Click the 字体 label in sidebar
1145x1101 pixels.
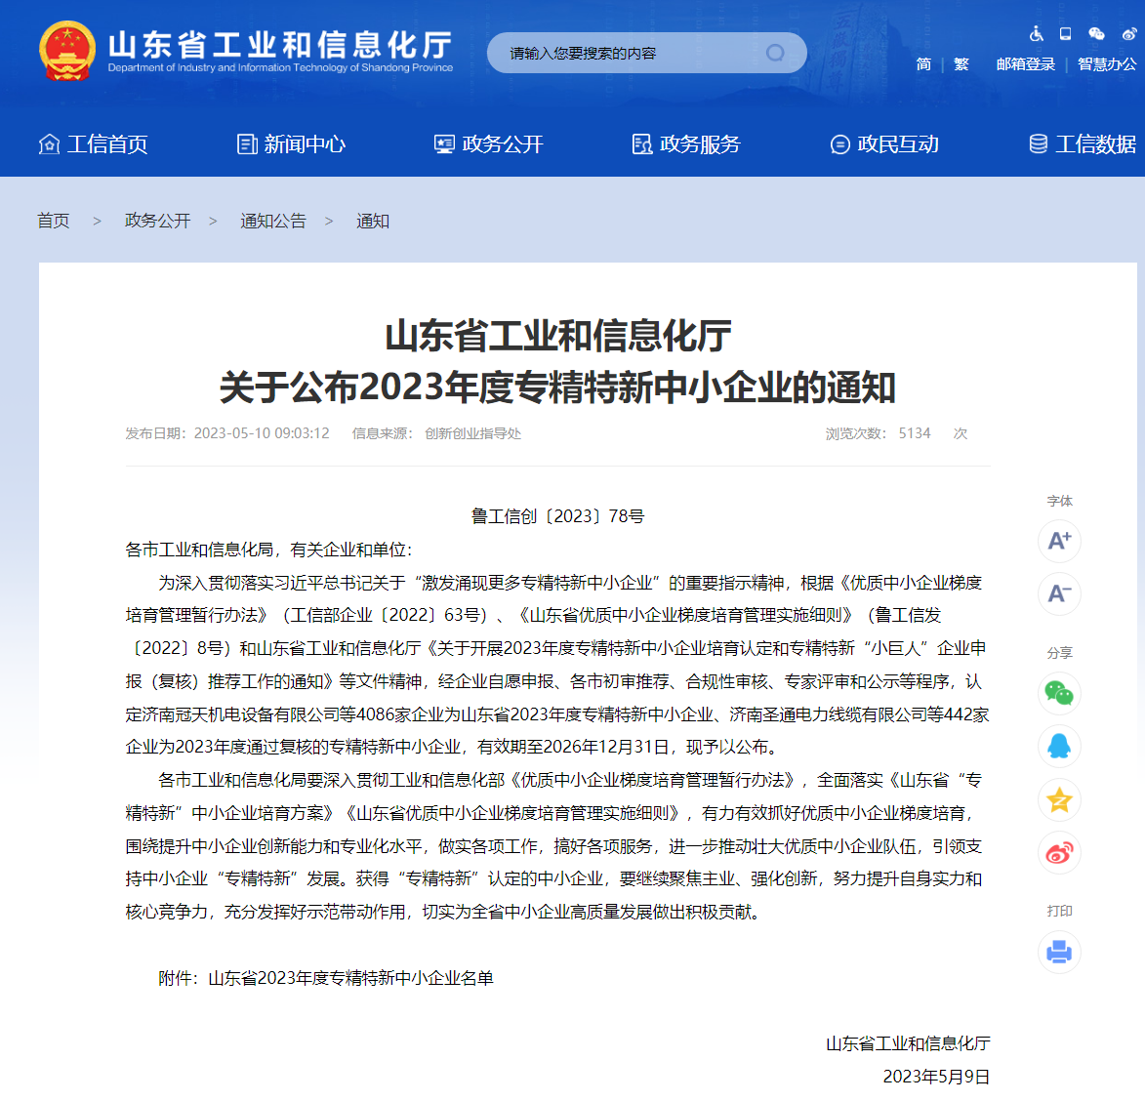point(1059,501)
